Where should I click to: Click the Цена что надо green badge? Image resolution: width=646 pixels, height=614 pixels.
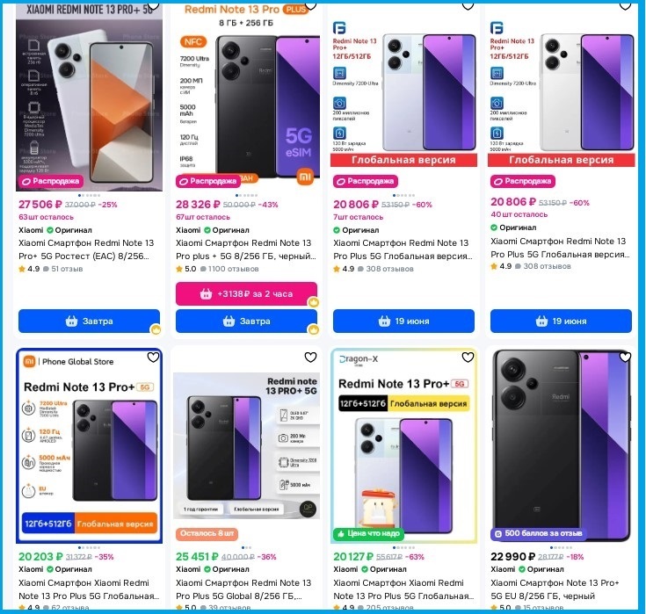[x=369, y=533]
